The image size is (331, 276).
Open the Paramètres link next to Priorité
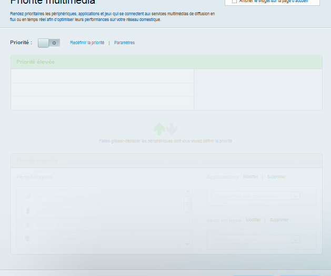(124, 43)
